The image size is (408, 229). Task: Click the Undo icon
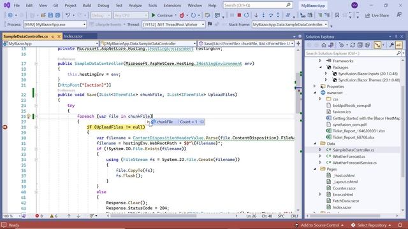point(68,15)
